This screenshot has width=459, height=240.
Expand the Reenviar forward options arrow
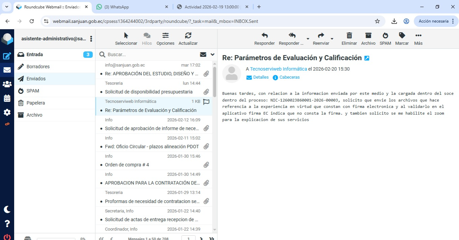(332, 39)
